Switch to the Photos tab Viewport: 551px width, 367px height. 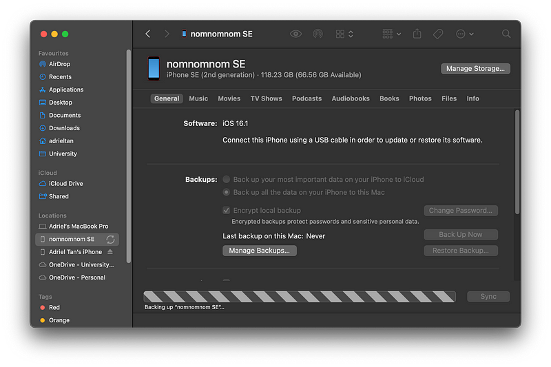tap(420, 98)
